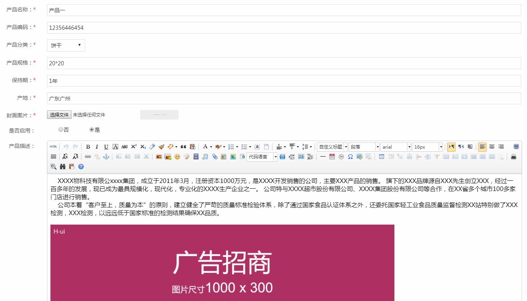Open the 自定义标题 dropdown
The width and height of the screenshot is (527, 301).
332,147
